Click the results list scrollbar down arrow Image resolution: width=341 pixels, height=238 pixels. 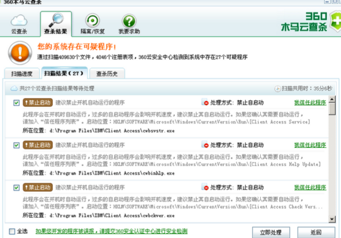click(x=332, y=219)
